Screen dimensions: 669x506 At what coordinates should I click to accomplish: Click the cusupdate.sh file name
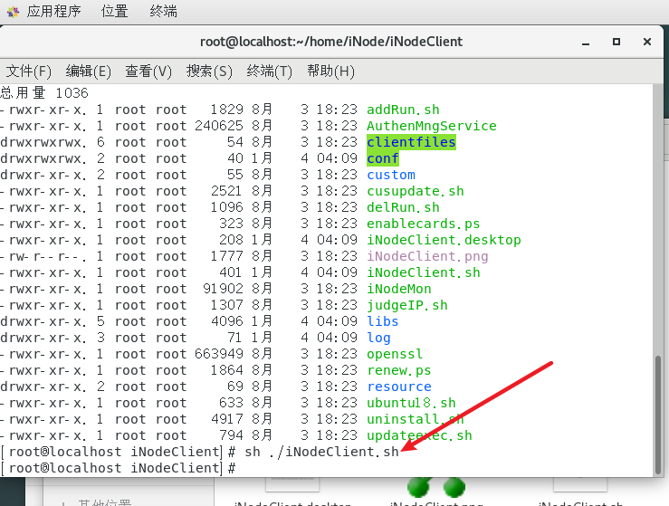tap(416, 191)
